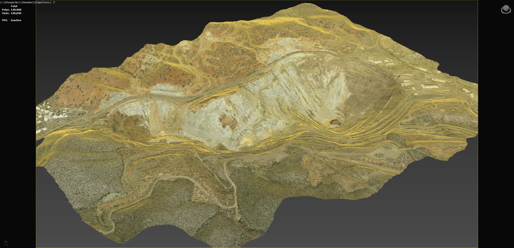Click the FPS Inactive statistic
The height and width of the screenshot is (248, 514).
tap(12, 20)
